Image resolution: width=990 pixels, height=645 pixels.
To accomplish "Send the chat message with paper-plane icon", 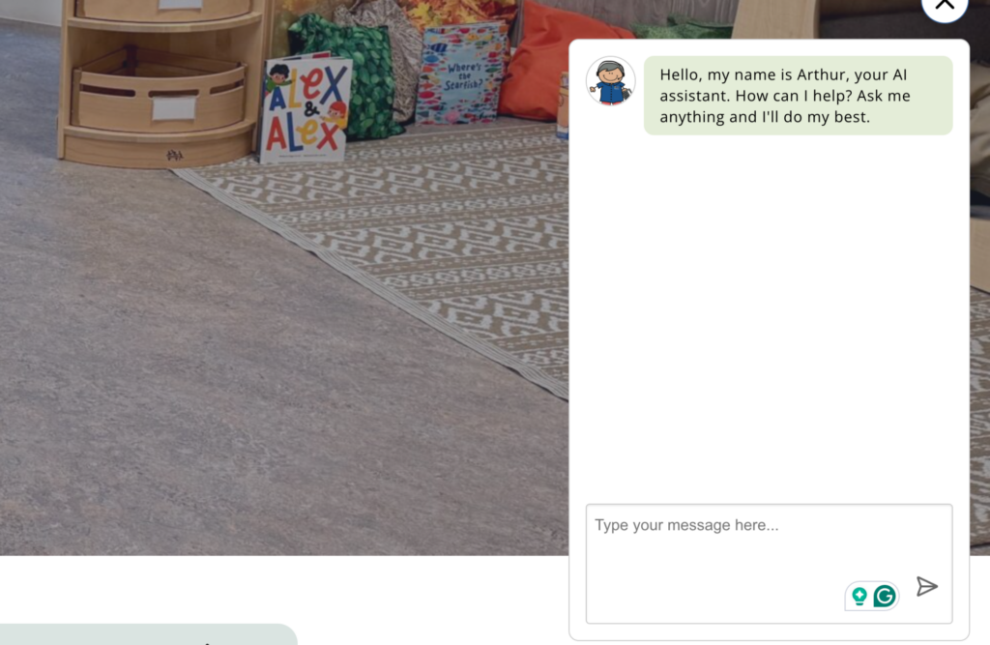I will 926,587.
